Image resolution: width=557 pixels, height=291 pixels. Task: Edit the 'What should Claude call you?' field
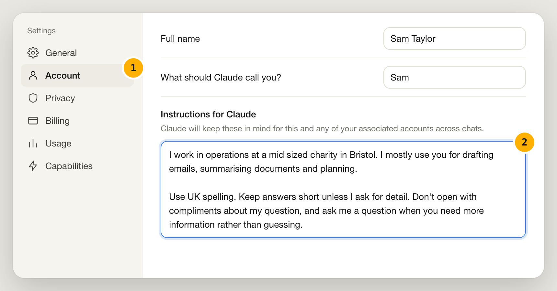click(454, 77)
